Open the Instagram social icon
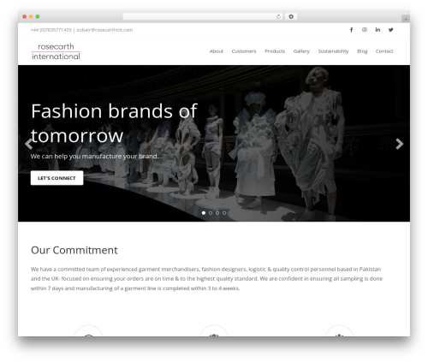 pos(365,30)
